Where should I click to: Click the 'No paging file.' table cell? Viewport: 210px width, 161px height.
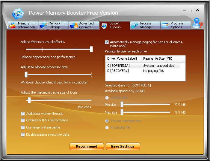point(153,71)
